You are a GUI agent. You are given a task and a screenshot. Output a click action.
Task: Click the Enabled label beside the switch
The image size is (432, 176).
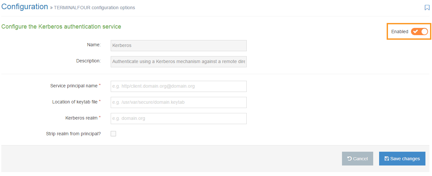tap(399, 32)
